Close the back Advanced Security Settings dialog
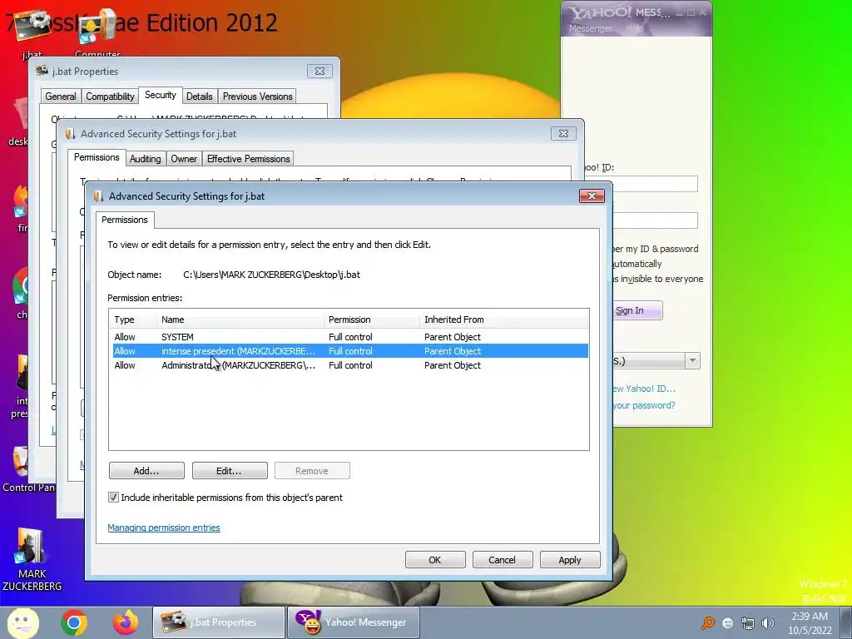 (x=563, y=133)
